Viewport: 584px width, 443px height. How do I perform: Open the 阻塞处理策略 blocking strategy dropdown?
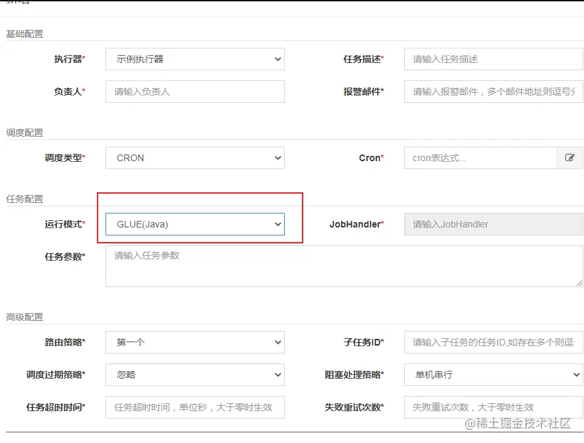point(493,375)
